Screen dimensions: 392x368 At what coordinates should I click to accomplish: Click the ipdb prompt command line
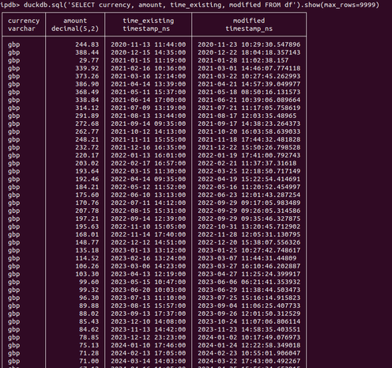190,5
